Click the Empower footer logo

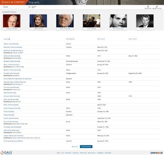(x=156, y=153)
